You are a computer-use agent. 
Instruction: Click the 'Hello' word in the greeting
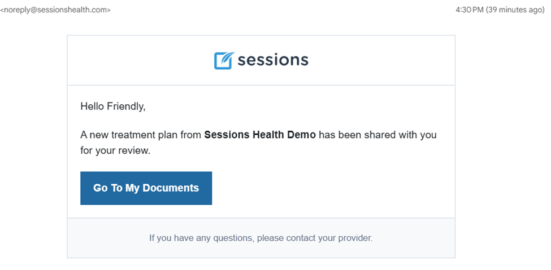click(93, 106)
